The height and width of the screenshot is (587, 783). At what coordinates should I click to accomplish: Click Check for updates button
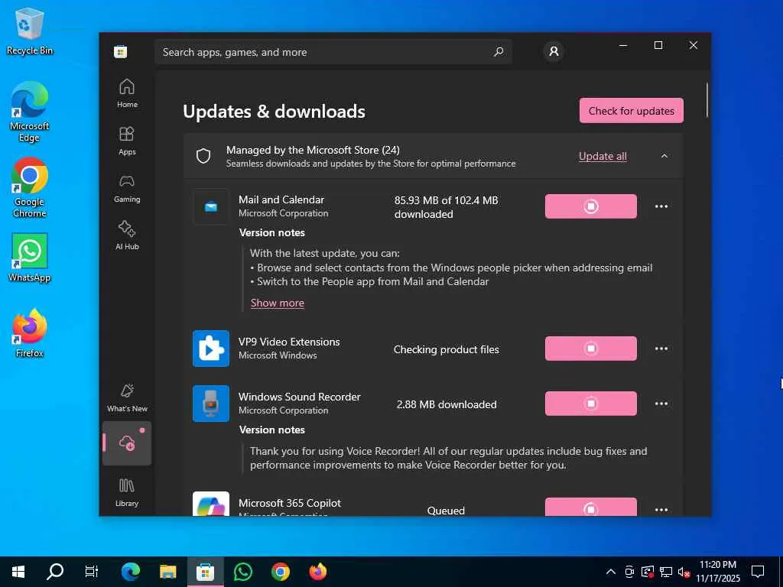pyautogui.click(x=631, y=110)
